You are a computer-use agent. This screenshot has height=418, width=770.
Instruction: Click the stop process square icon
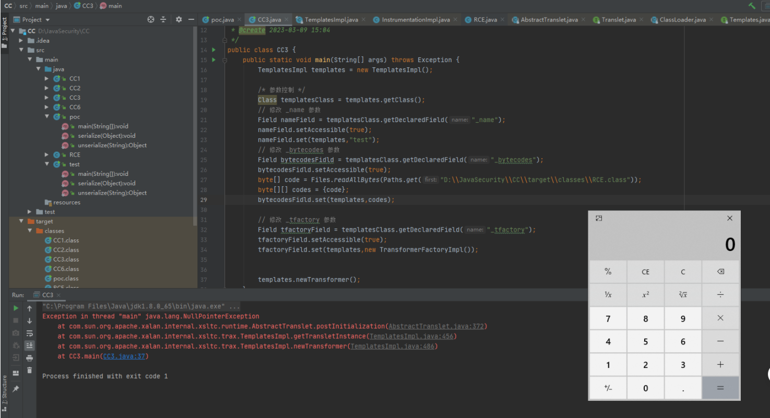coord(16,320)
